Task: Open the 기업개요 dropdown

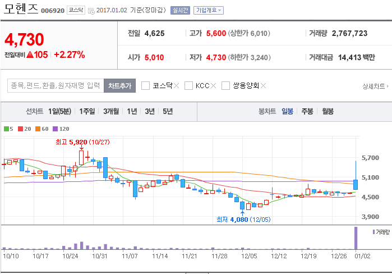Action: (x=209, y=10)
